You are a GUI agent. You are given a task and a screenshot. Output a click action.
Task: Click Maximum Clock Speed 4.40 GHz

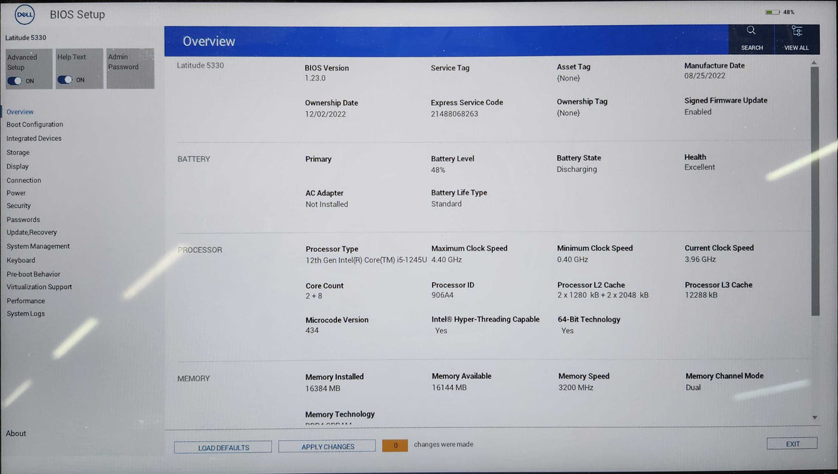tap(447, 259)
